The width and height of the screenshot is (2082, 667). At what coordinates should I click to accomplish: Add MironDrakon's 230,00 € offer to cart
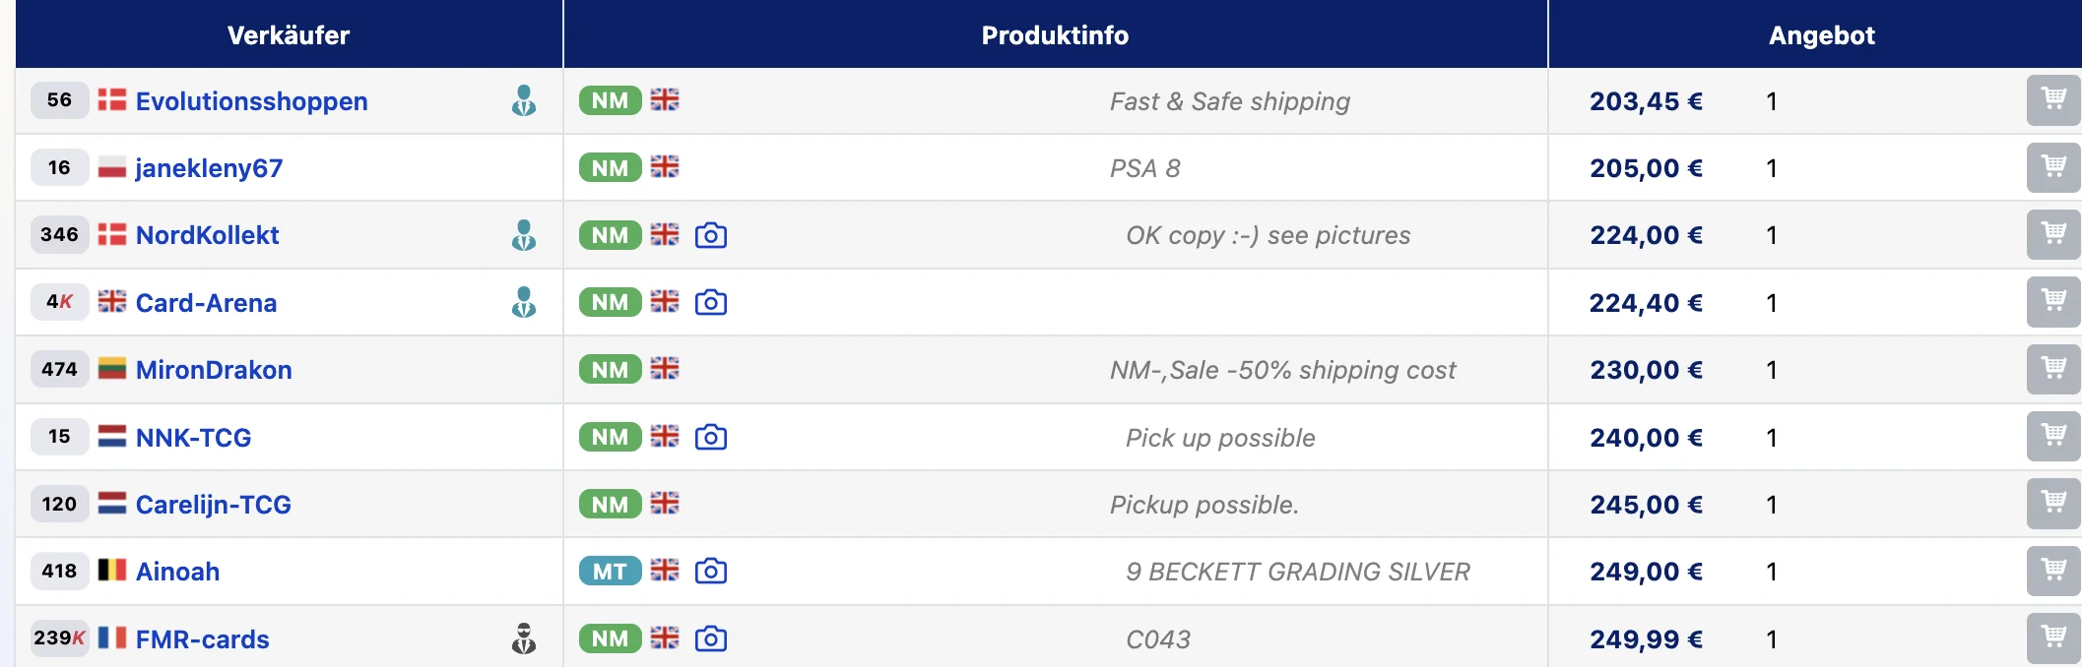2053,369
